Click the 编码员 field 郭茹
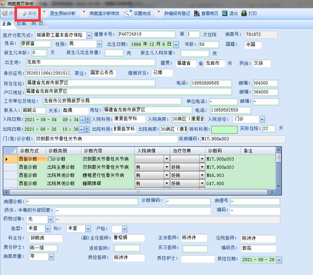The image size is (313, 275). pos(259,248)
